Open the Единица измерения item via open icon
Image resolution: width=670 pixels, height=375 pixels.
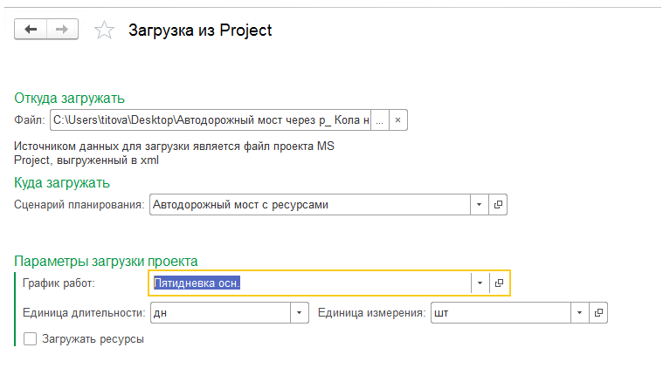[x=598, y=313]
